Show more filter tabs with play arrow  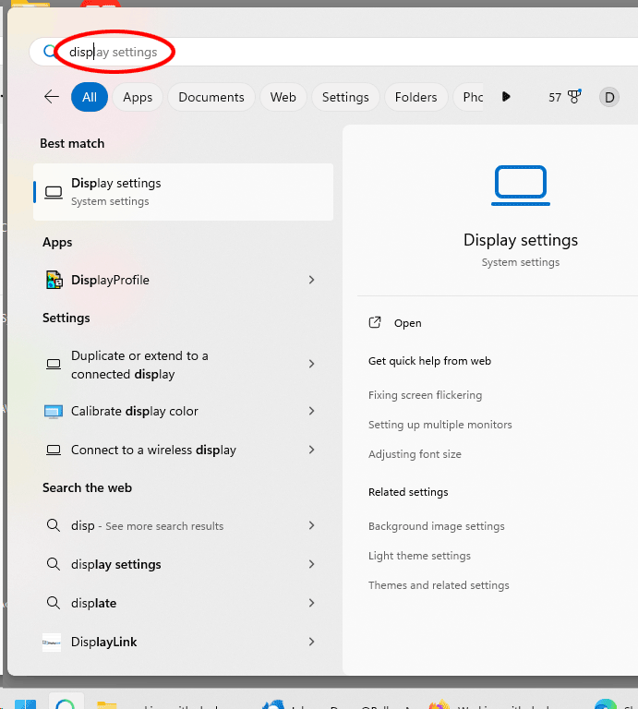click(x=506, y=97)
